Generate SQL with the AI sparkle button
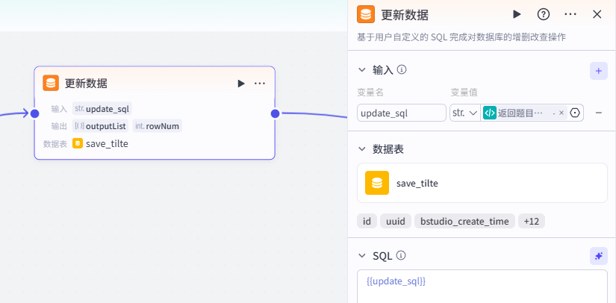This screenshot has width=616, height=303. click(x=599, y=256)
